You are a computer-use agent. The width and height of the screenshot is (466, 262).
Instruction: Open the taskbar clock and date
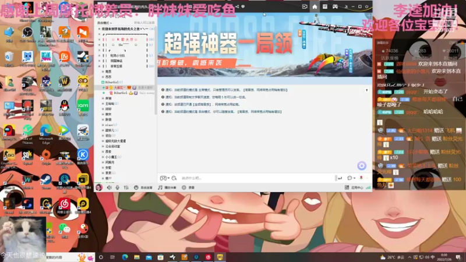[444, 257]
